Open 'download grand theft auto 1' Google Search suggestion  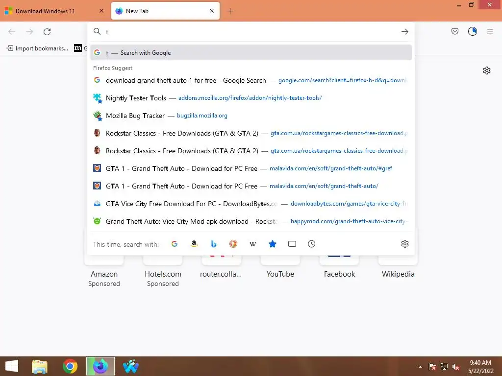251,80
